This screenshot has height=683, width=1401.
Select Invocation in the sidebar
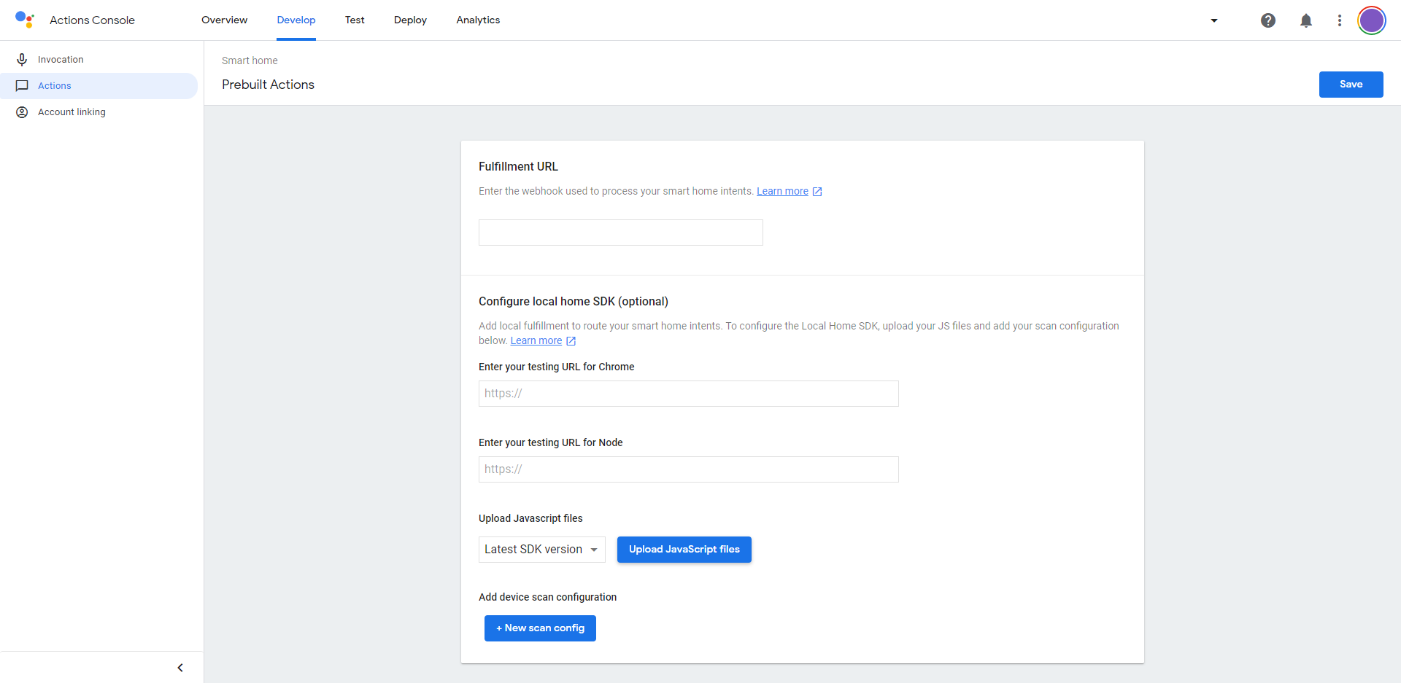(x=99, y=60)
